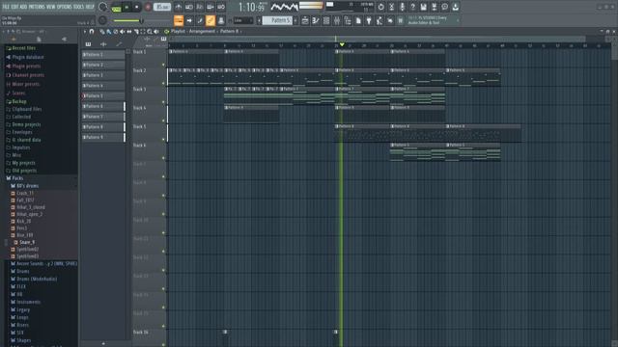Open the 'Pattern 5' pattern selector
The image size is (618, 347).
coord(277,20)
